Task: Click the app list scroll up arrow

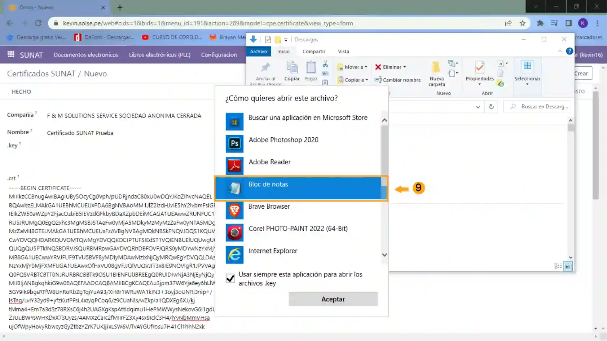Action: [384, 120]
